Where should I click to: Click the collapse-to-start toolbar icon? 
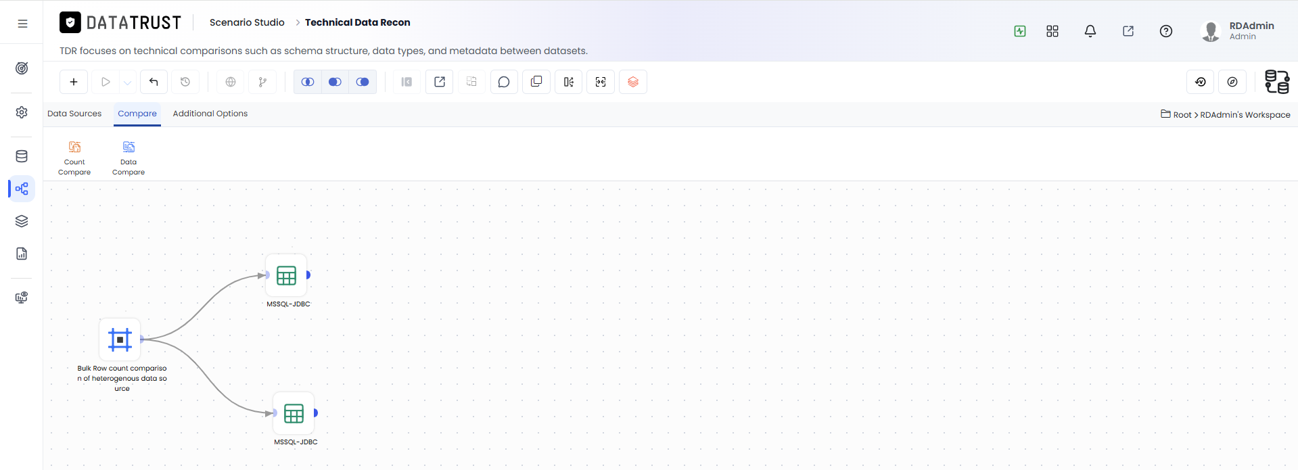point(407,82)
